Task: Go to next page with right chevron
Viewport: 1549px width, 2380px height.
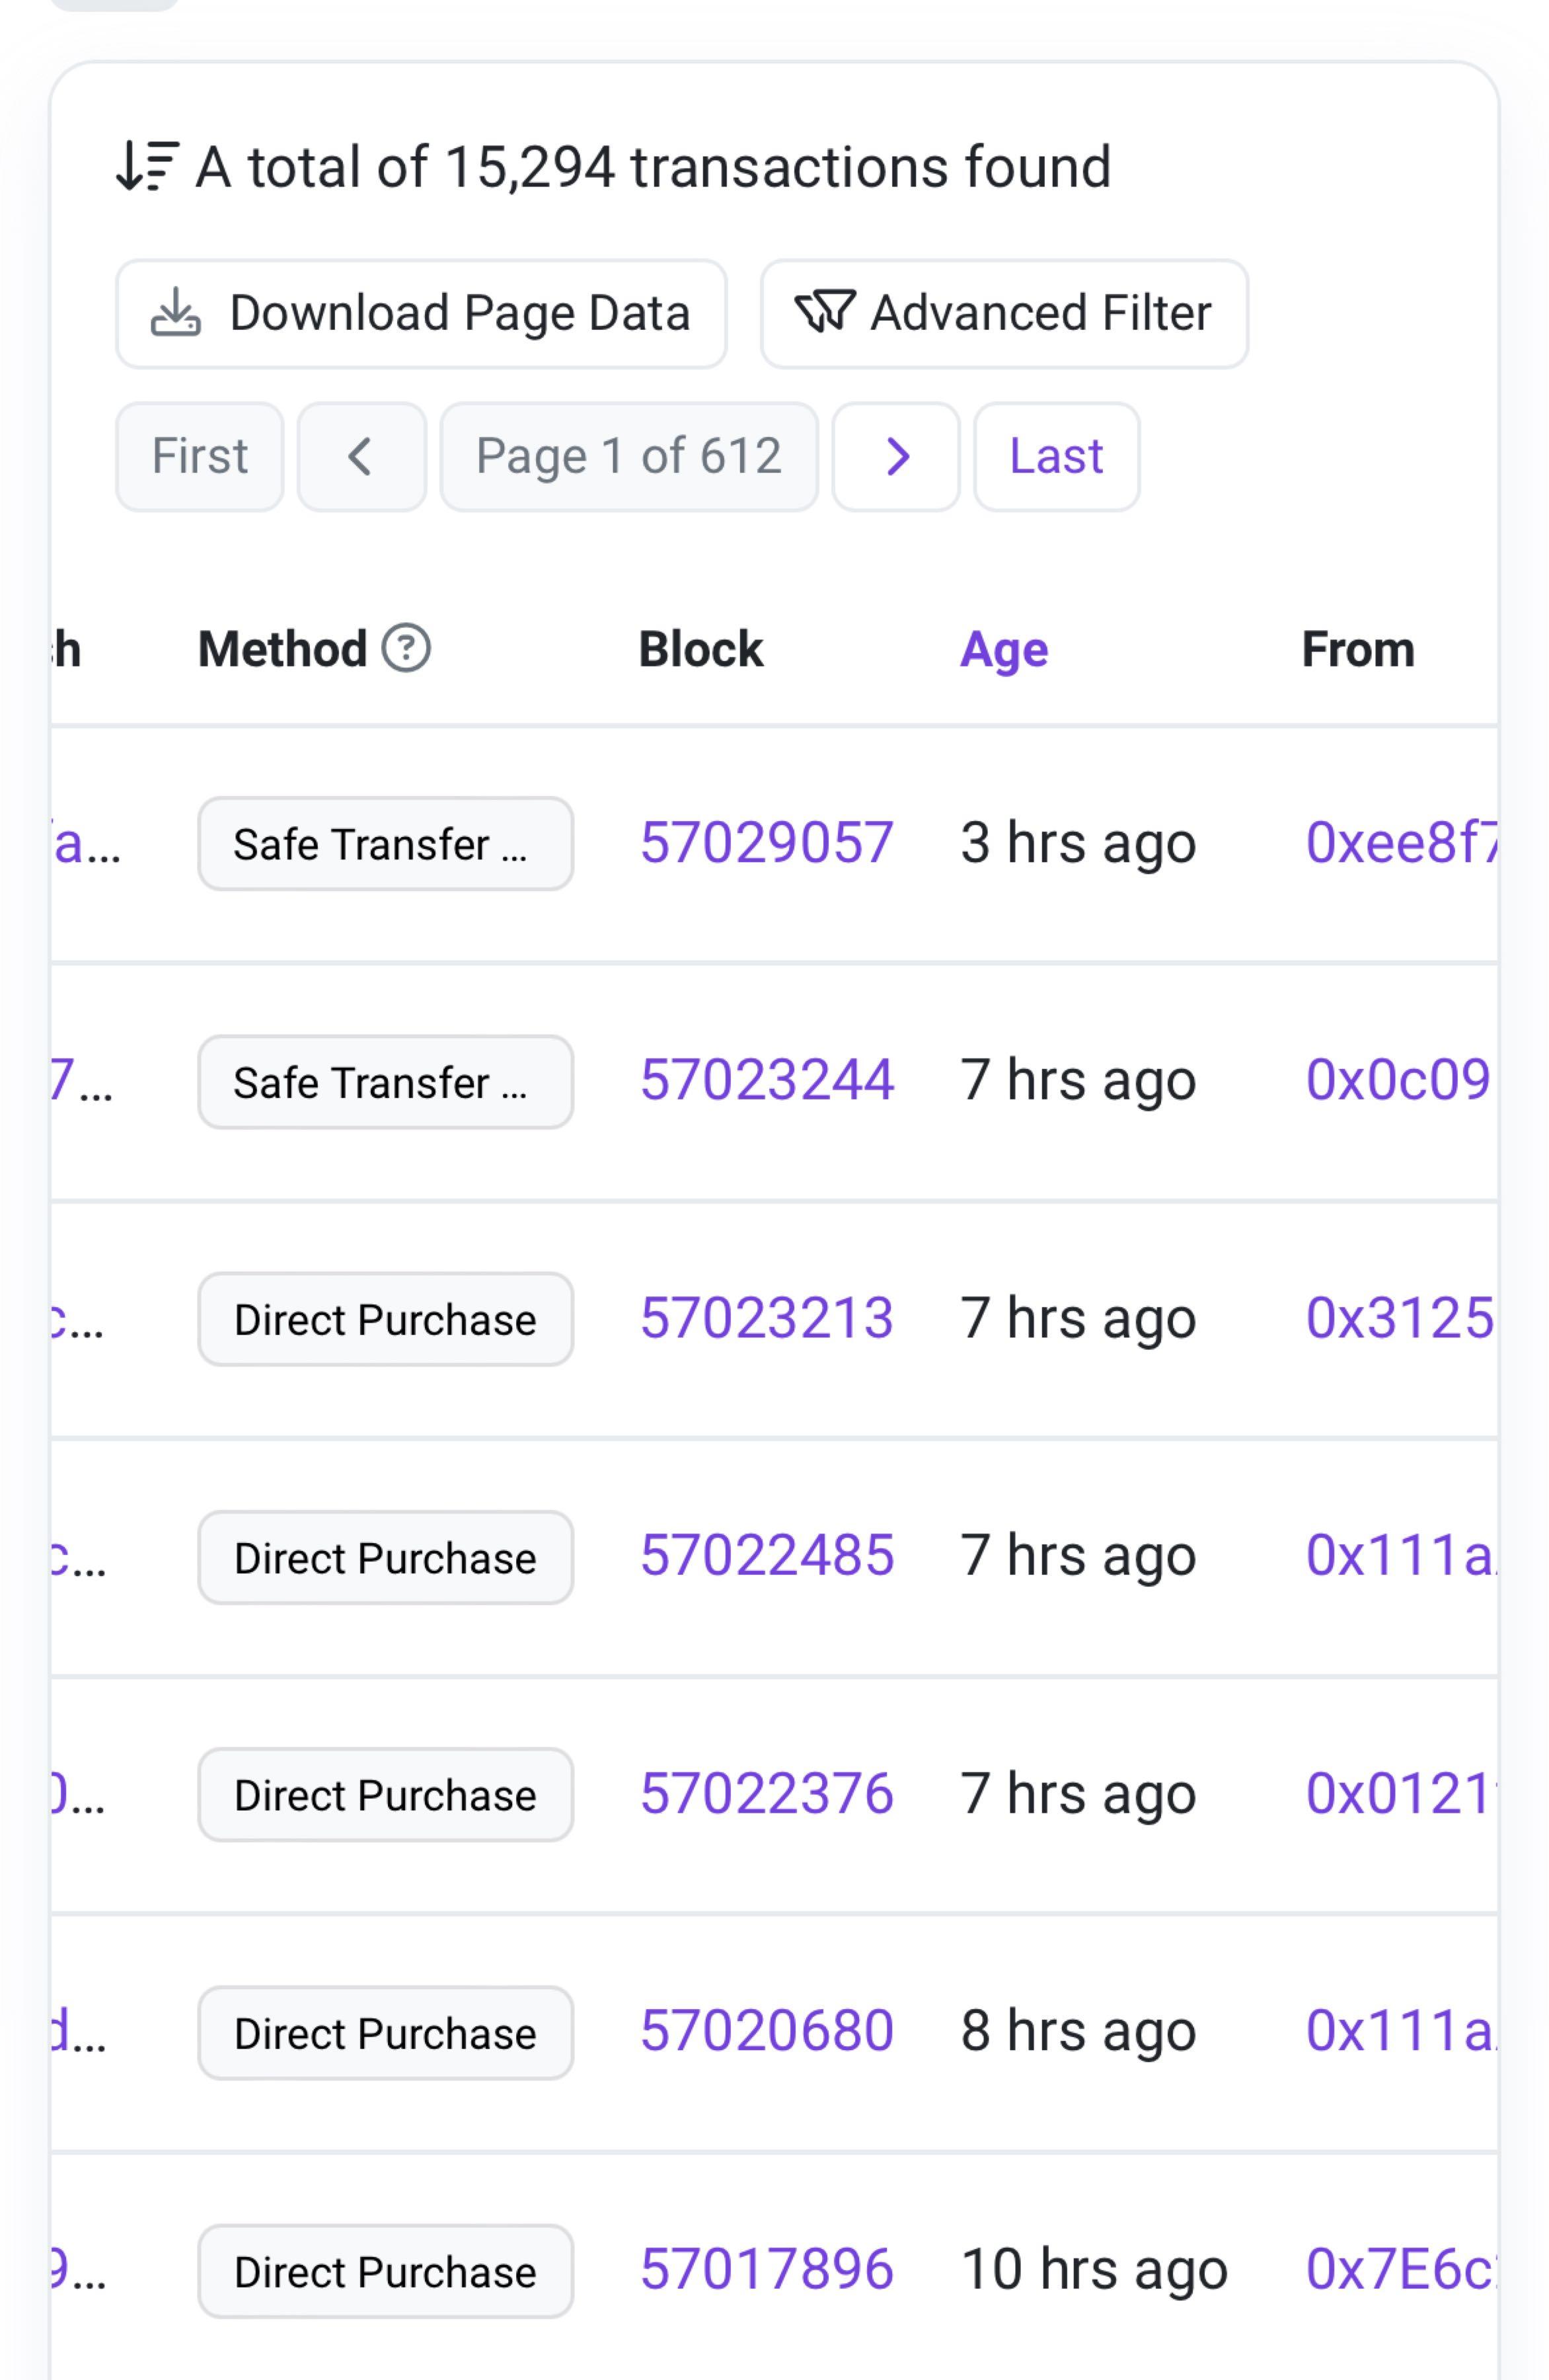Action: tap(896, 457)
